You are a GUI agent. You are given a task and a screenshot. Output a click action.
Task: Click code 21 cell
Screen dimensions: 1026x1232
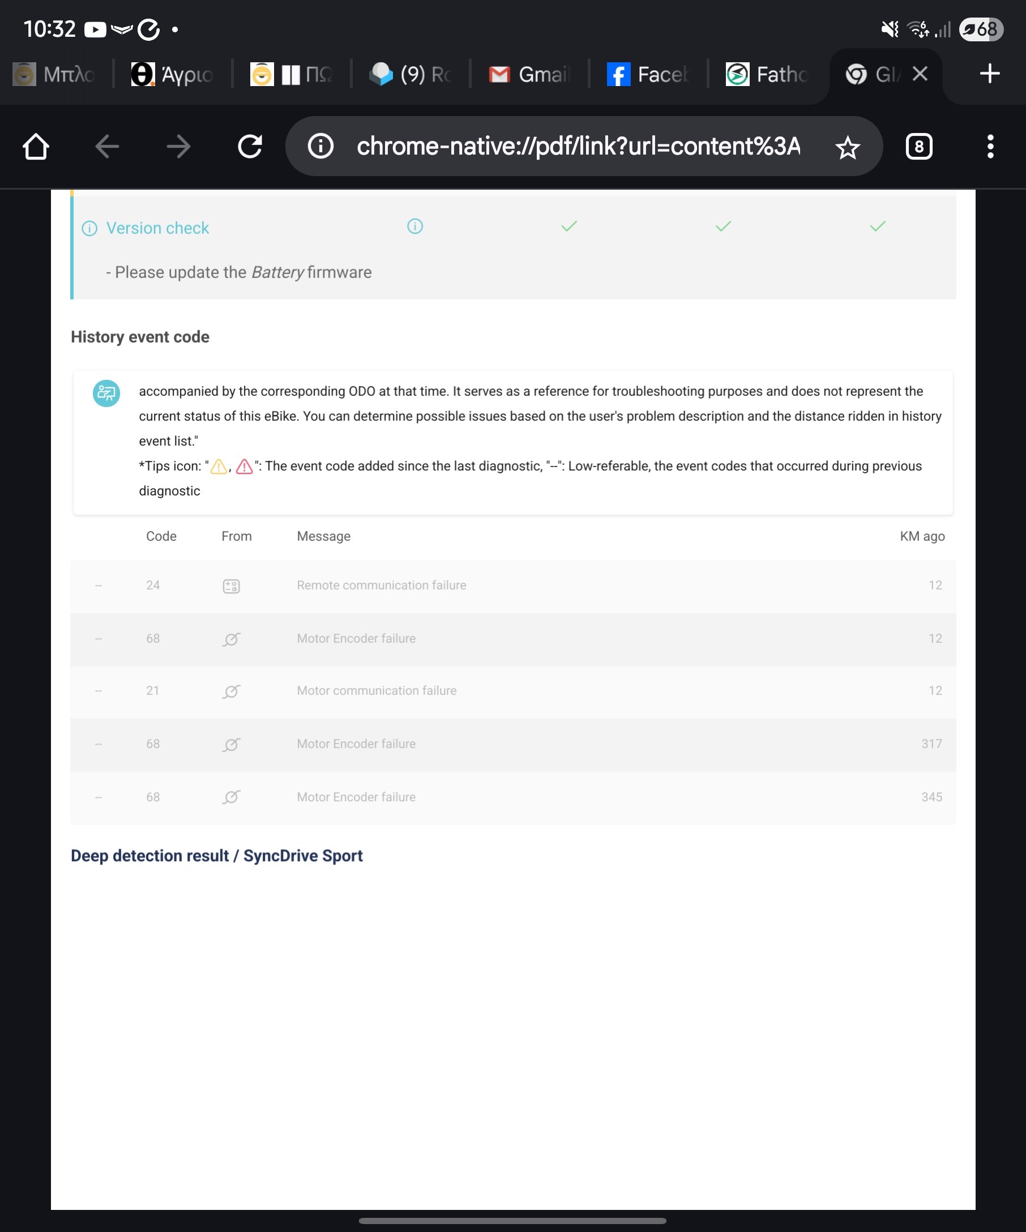(x=152, y=691)
